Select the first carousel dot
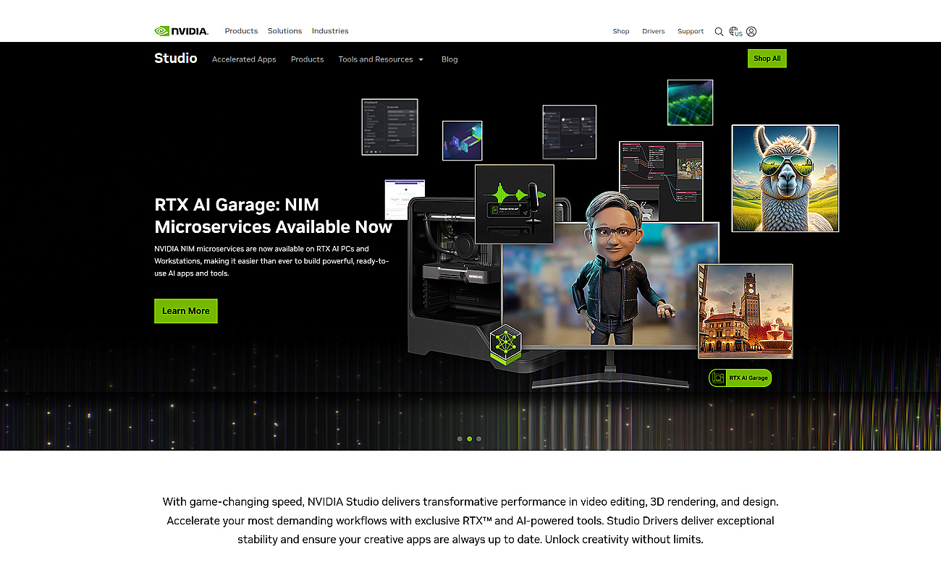Image resolution: width=941 pixels, height=570 pixels. coord(460,438)
